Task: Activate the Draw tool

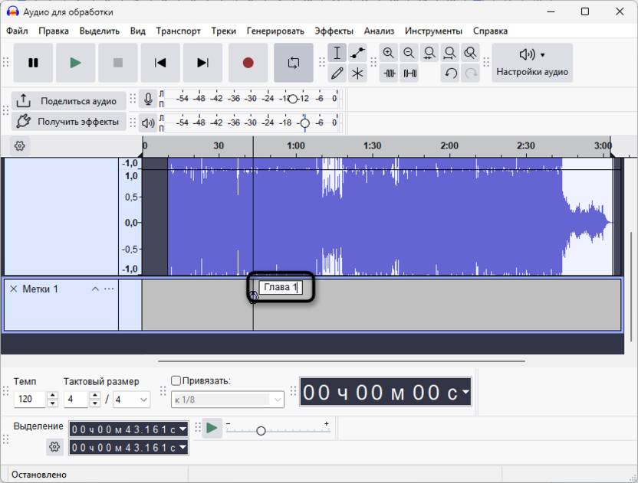Action: [x=337, y=74]
